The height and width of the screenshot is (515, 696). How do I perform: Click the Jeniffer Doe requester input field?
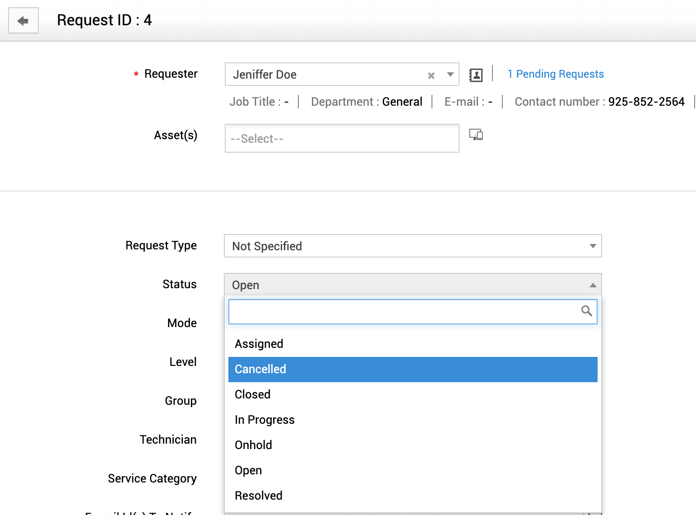click(x=325, y=74)
